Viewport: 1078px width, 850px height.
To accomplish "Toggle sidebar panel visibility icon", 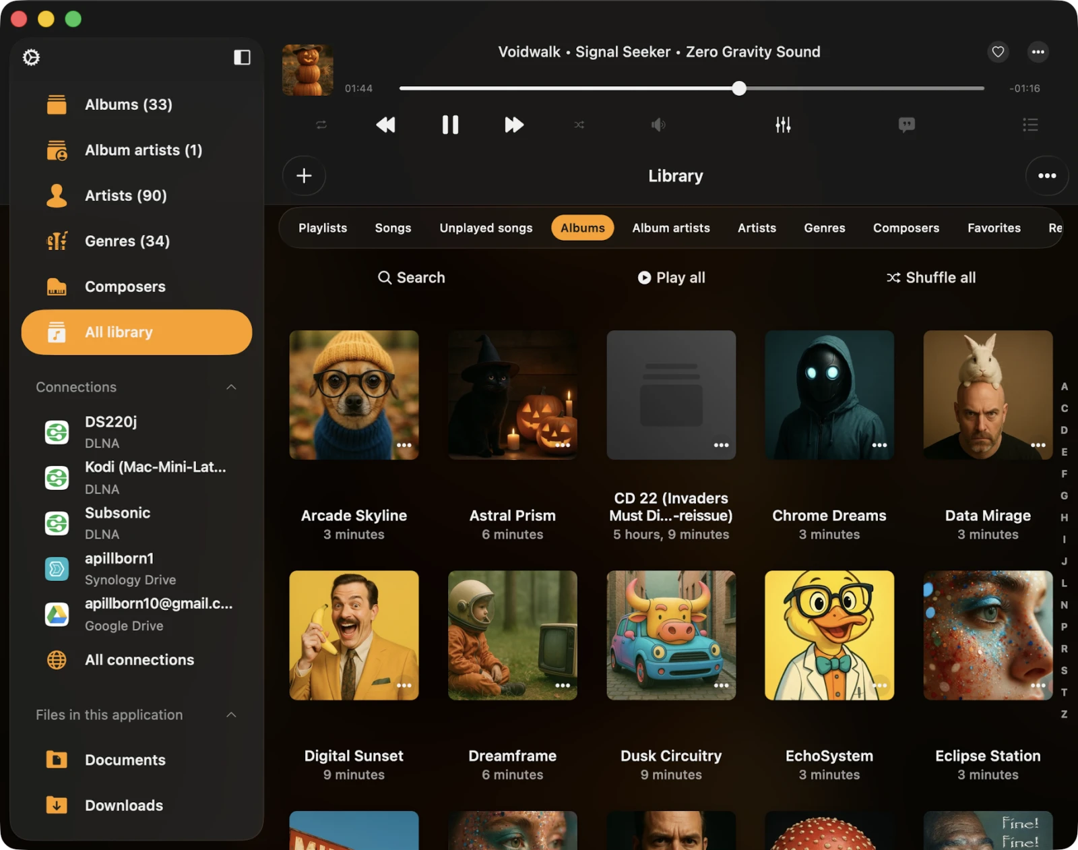I will (x=242, y=57).
